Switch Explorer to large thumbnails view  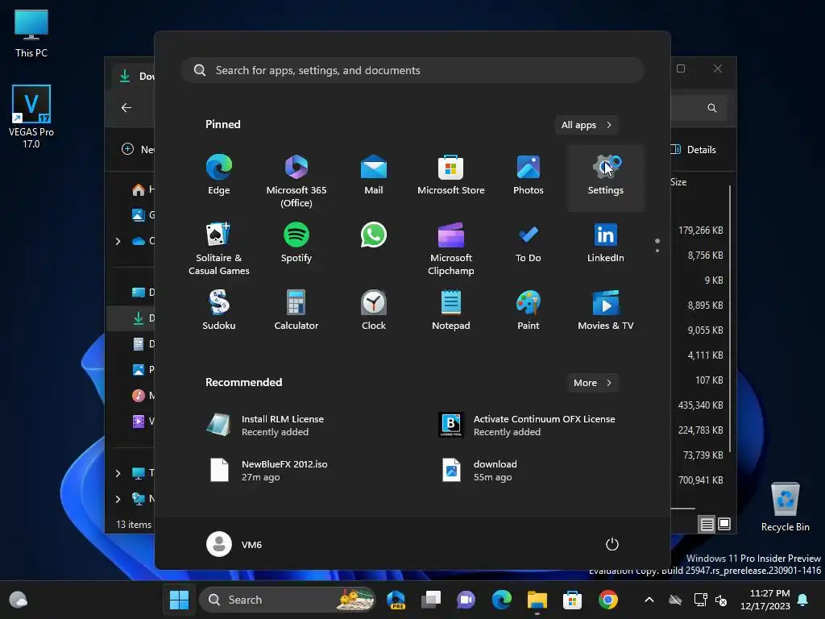coord(724,524)
